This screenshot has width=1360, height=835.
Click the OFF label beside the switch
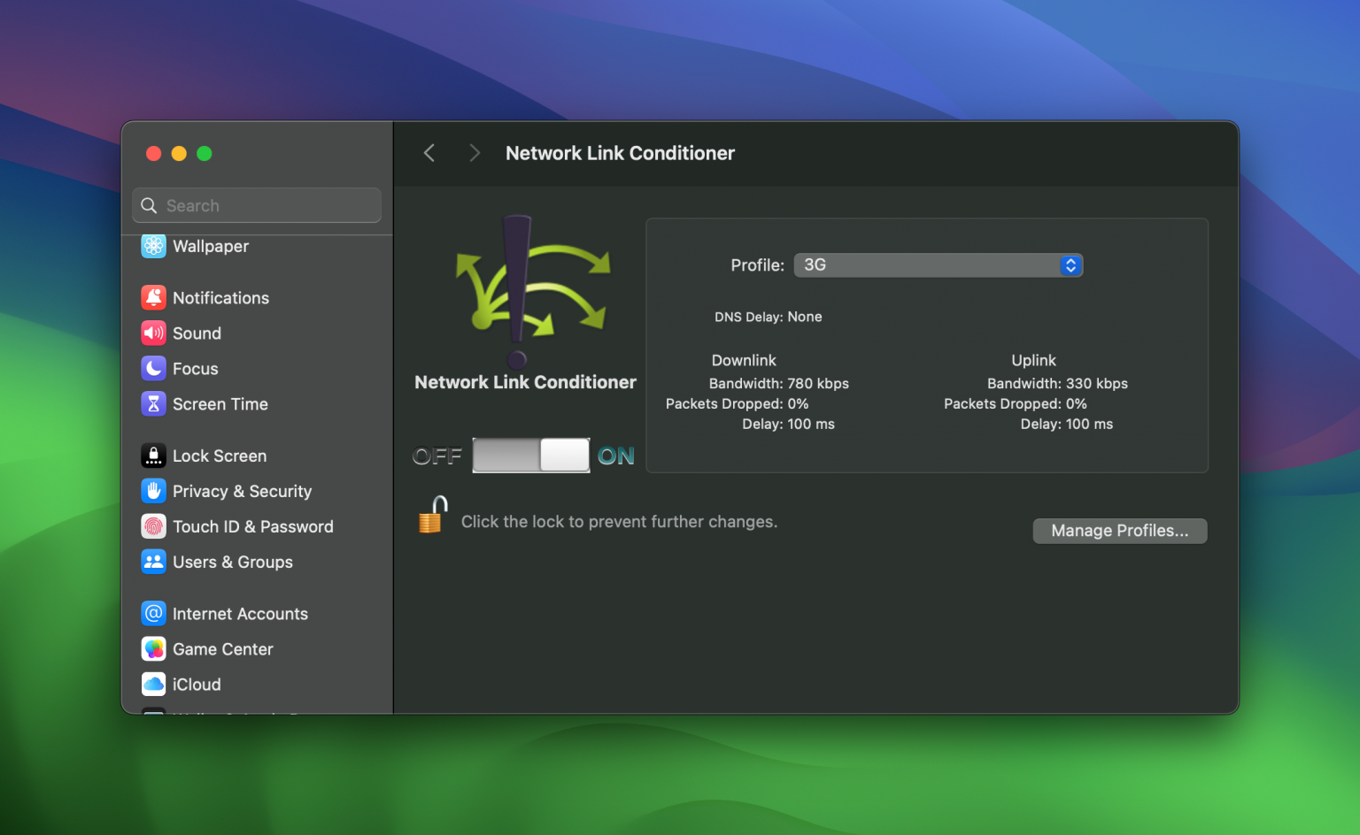tap(437, 455)
